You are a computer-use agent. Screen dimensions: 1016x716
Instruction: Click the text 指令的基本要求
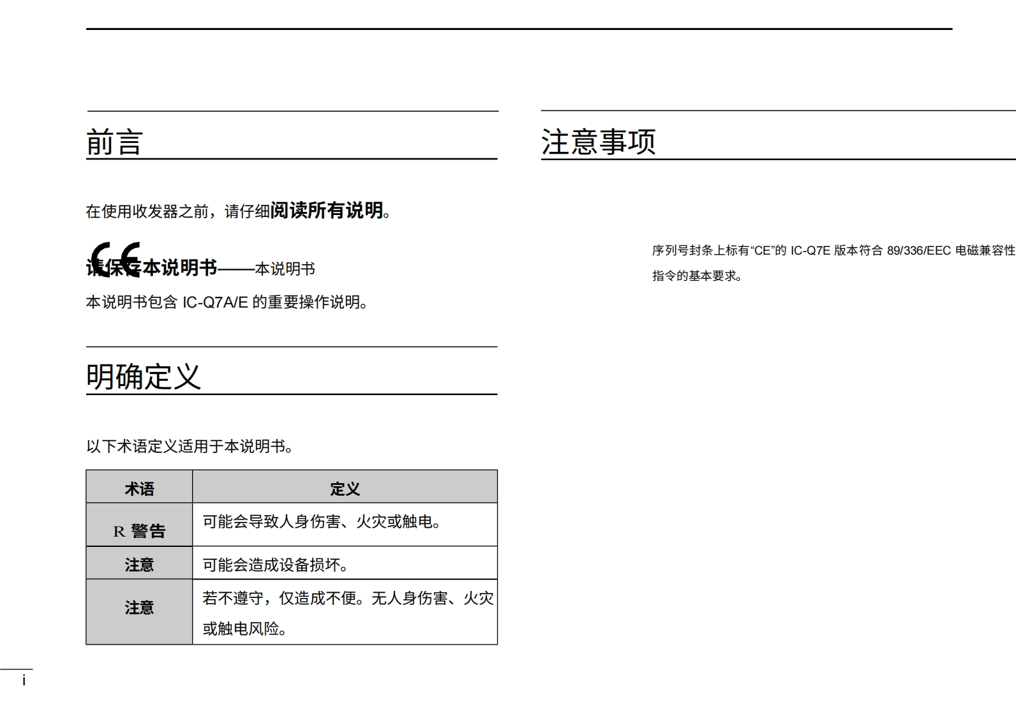click(x=697, y=276)
